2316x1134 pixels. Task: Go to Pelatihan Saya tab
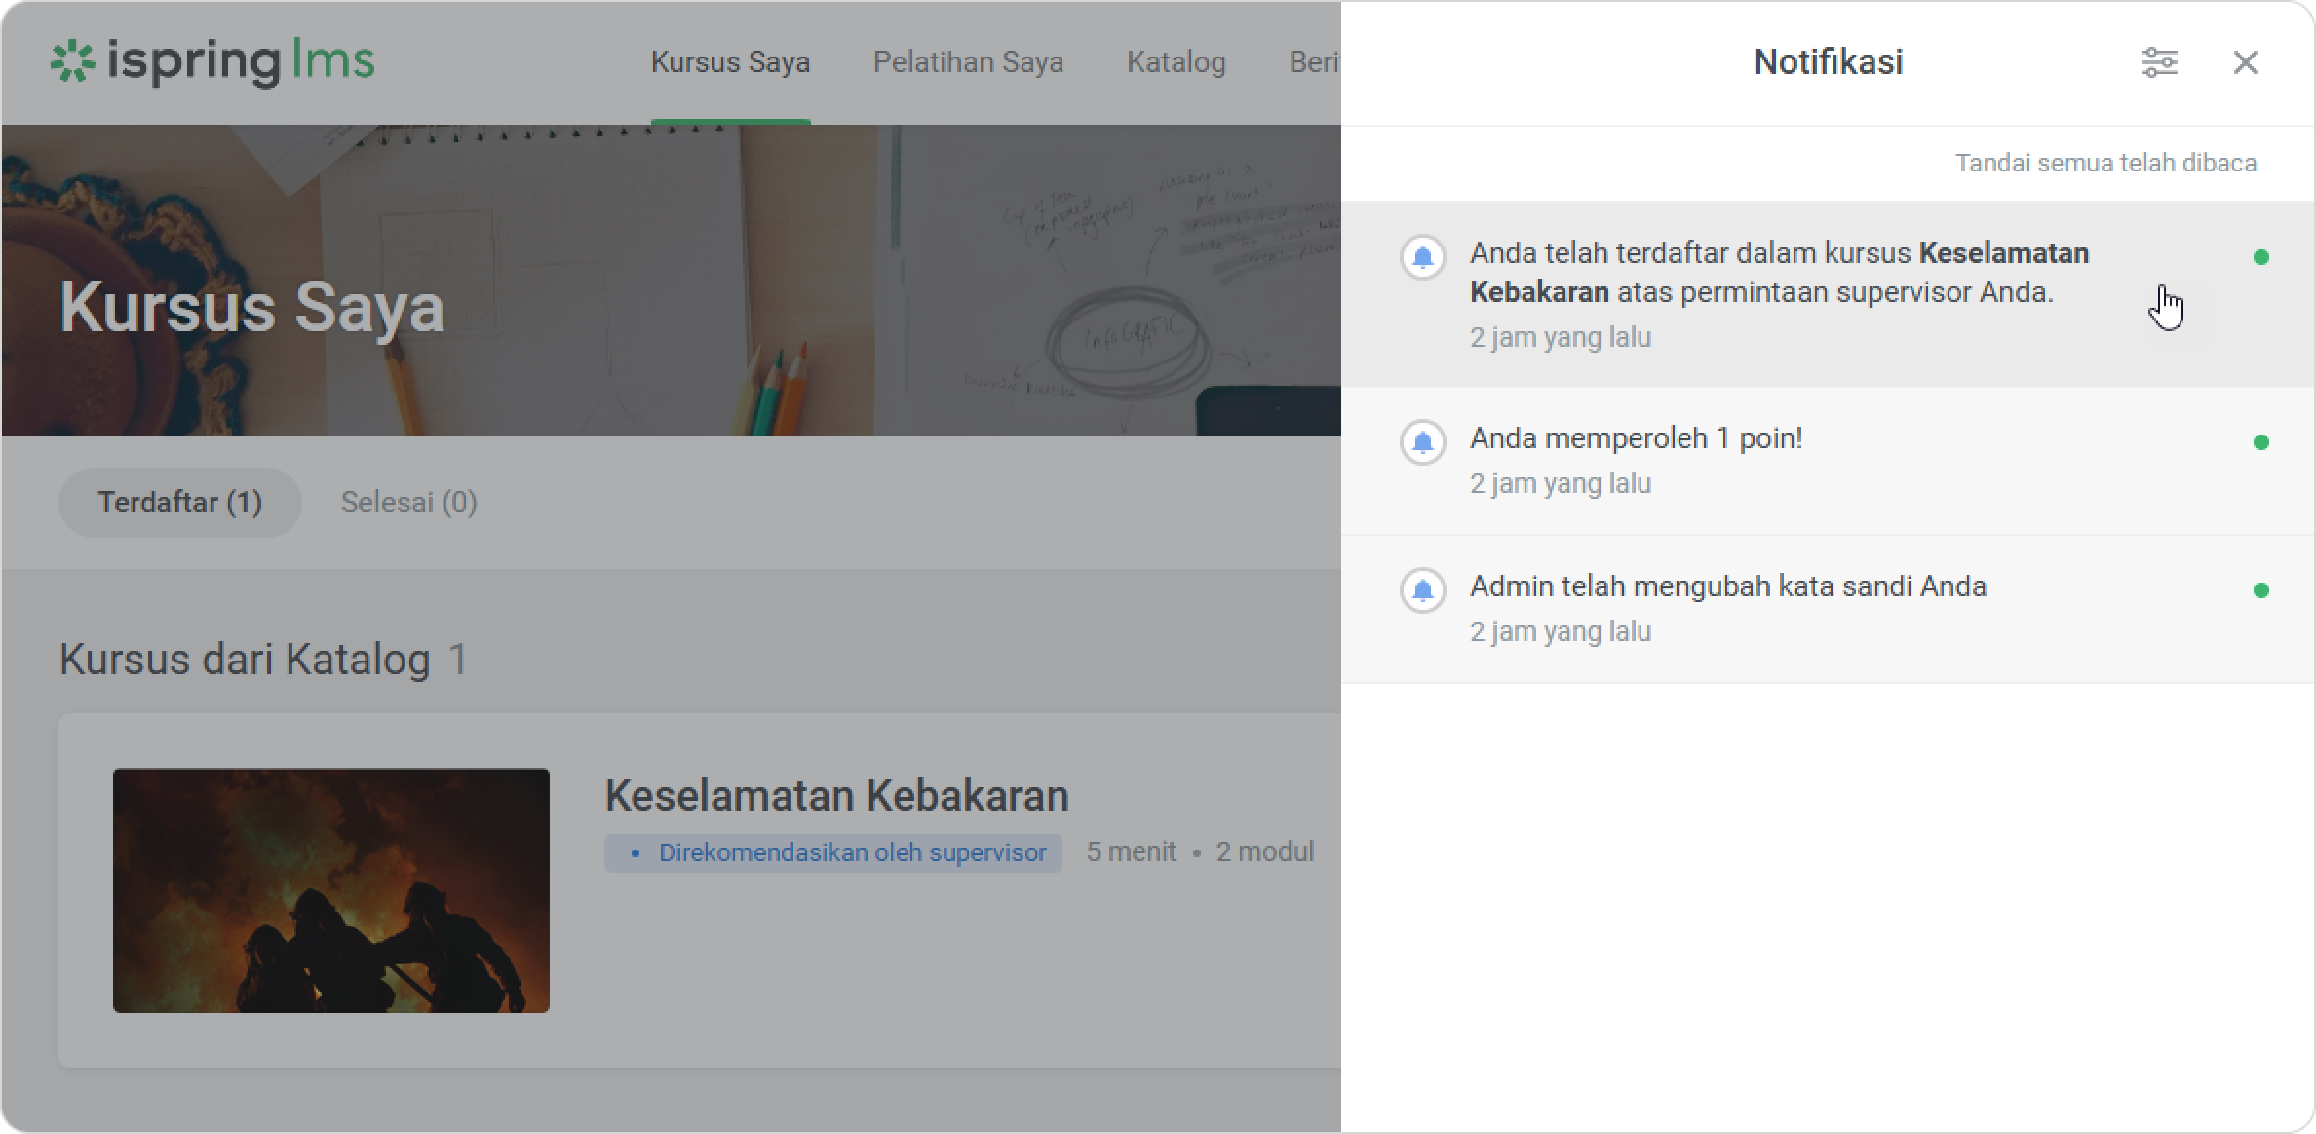coord(968,62)
